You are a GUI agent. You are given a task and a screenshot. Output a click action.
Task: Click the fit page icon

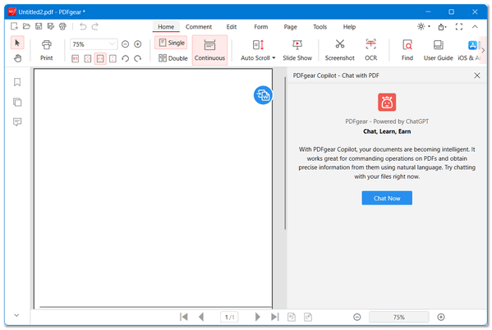(88, 58)
